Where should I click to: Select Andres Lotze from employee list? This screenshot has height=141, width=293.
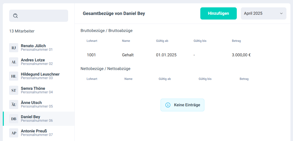point(33,60)
